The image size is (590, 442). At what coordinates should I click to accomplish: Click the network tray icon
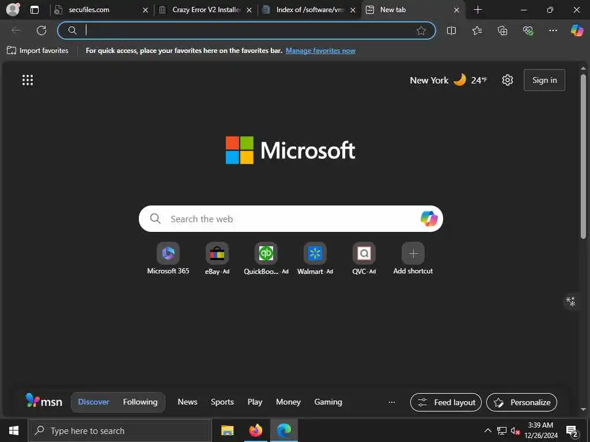(502, 430)
